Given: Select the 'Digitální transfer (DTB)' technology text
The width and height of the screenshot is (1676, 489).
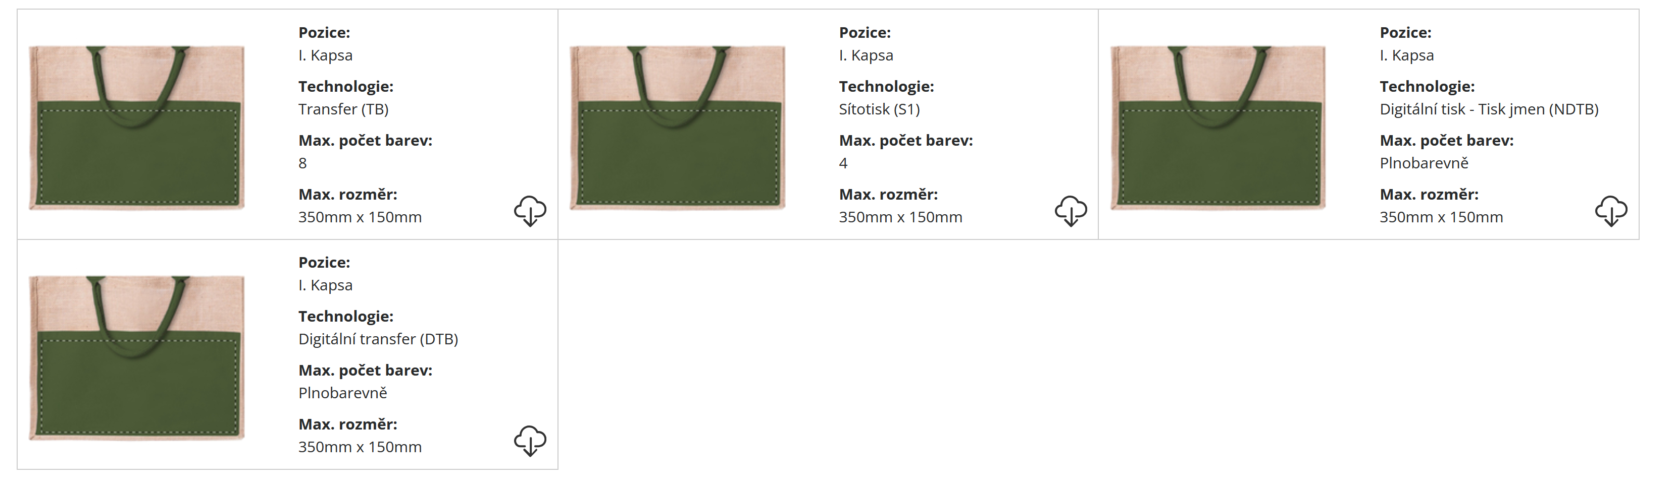Looking at the screenshot, I should pos(378,339).
